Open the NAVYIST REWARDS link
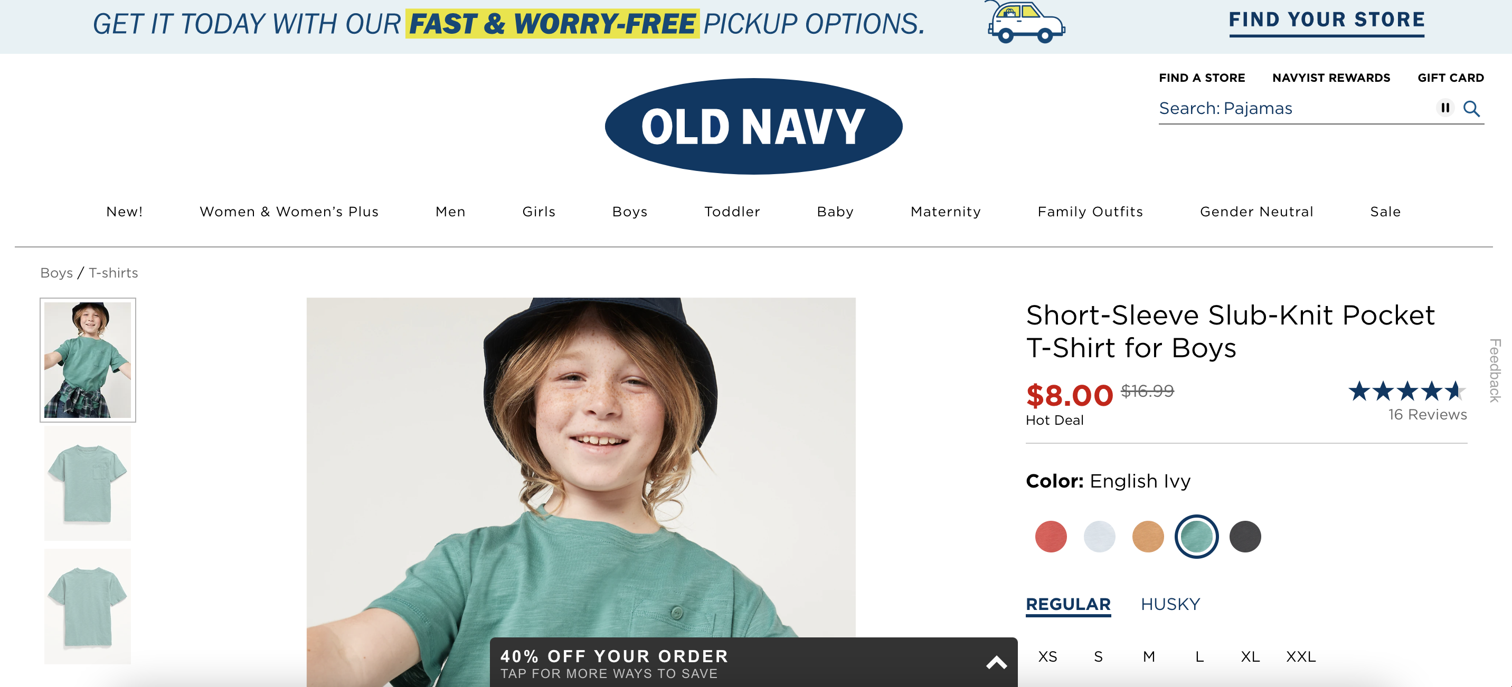Image resolution: width=1512 pixels, height=687 pixels. point(1331,78)
